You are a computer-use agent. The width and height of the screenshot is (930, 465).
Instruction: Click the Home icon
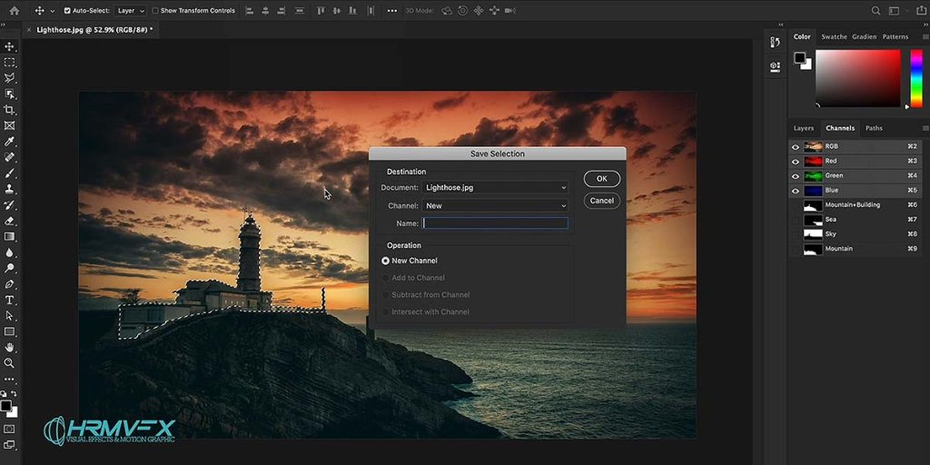point(15,11)
